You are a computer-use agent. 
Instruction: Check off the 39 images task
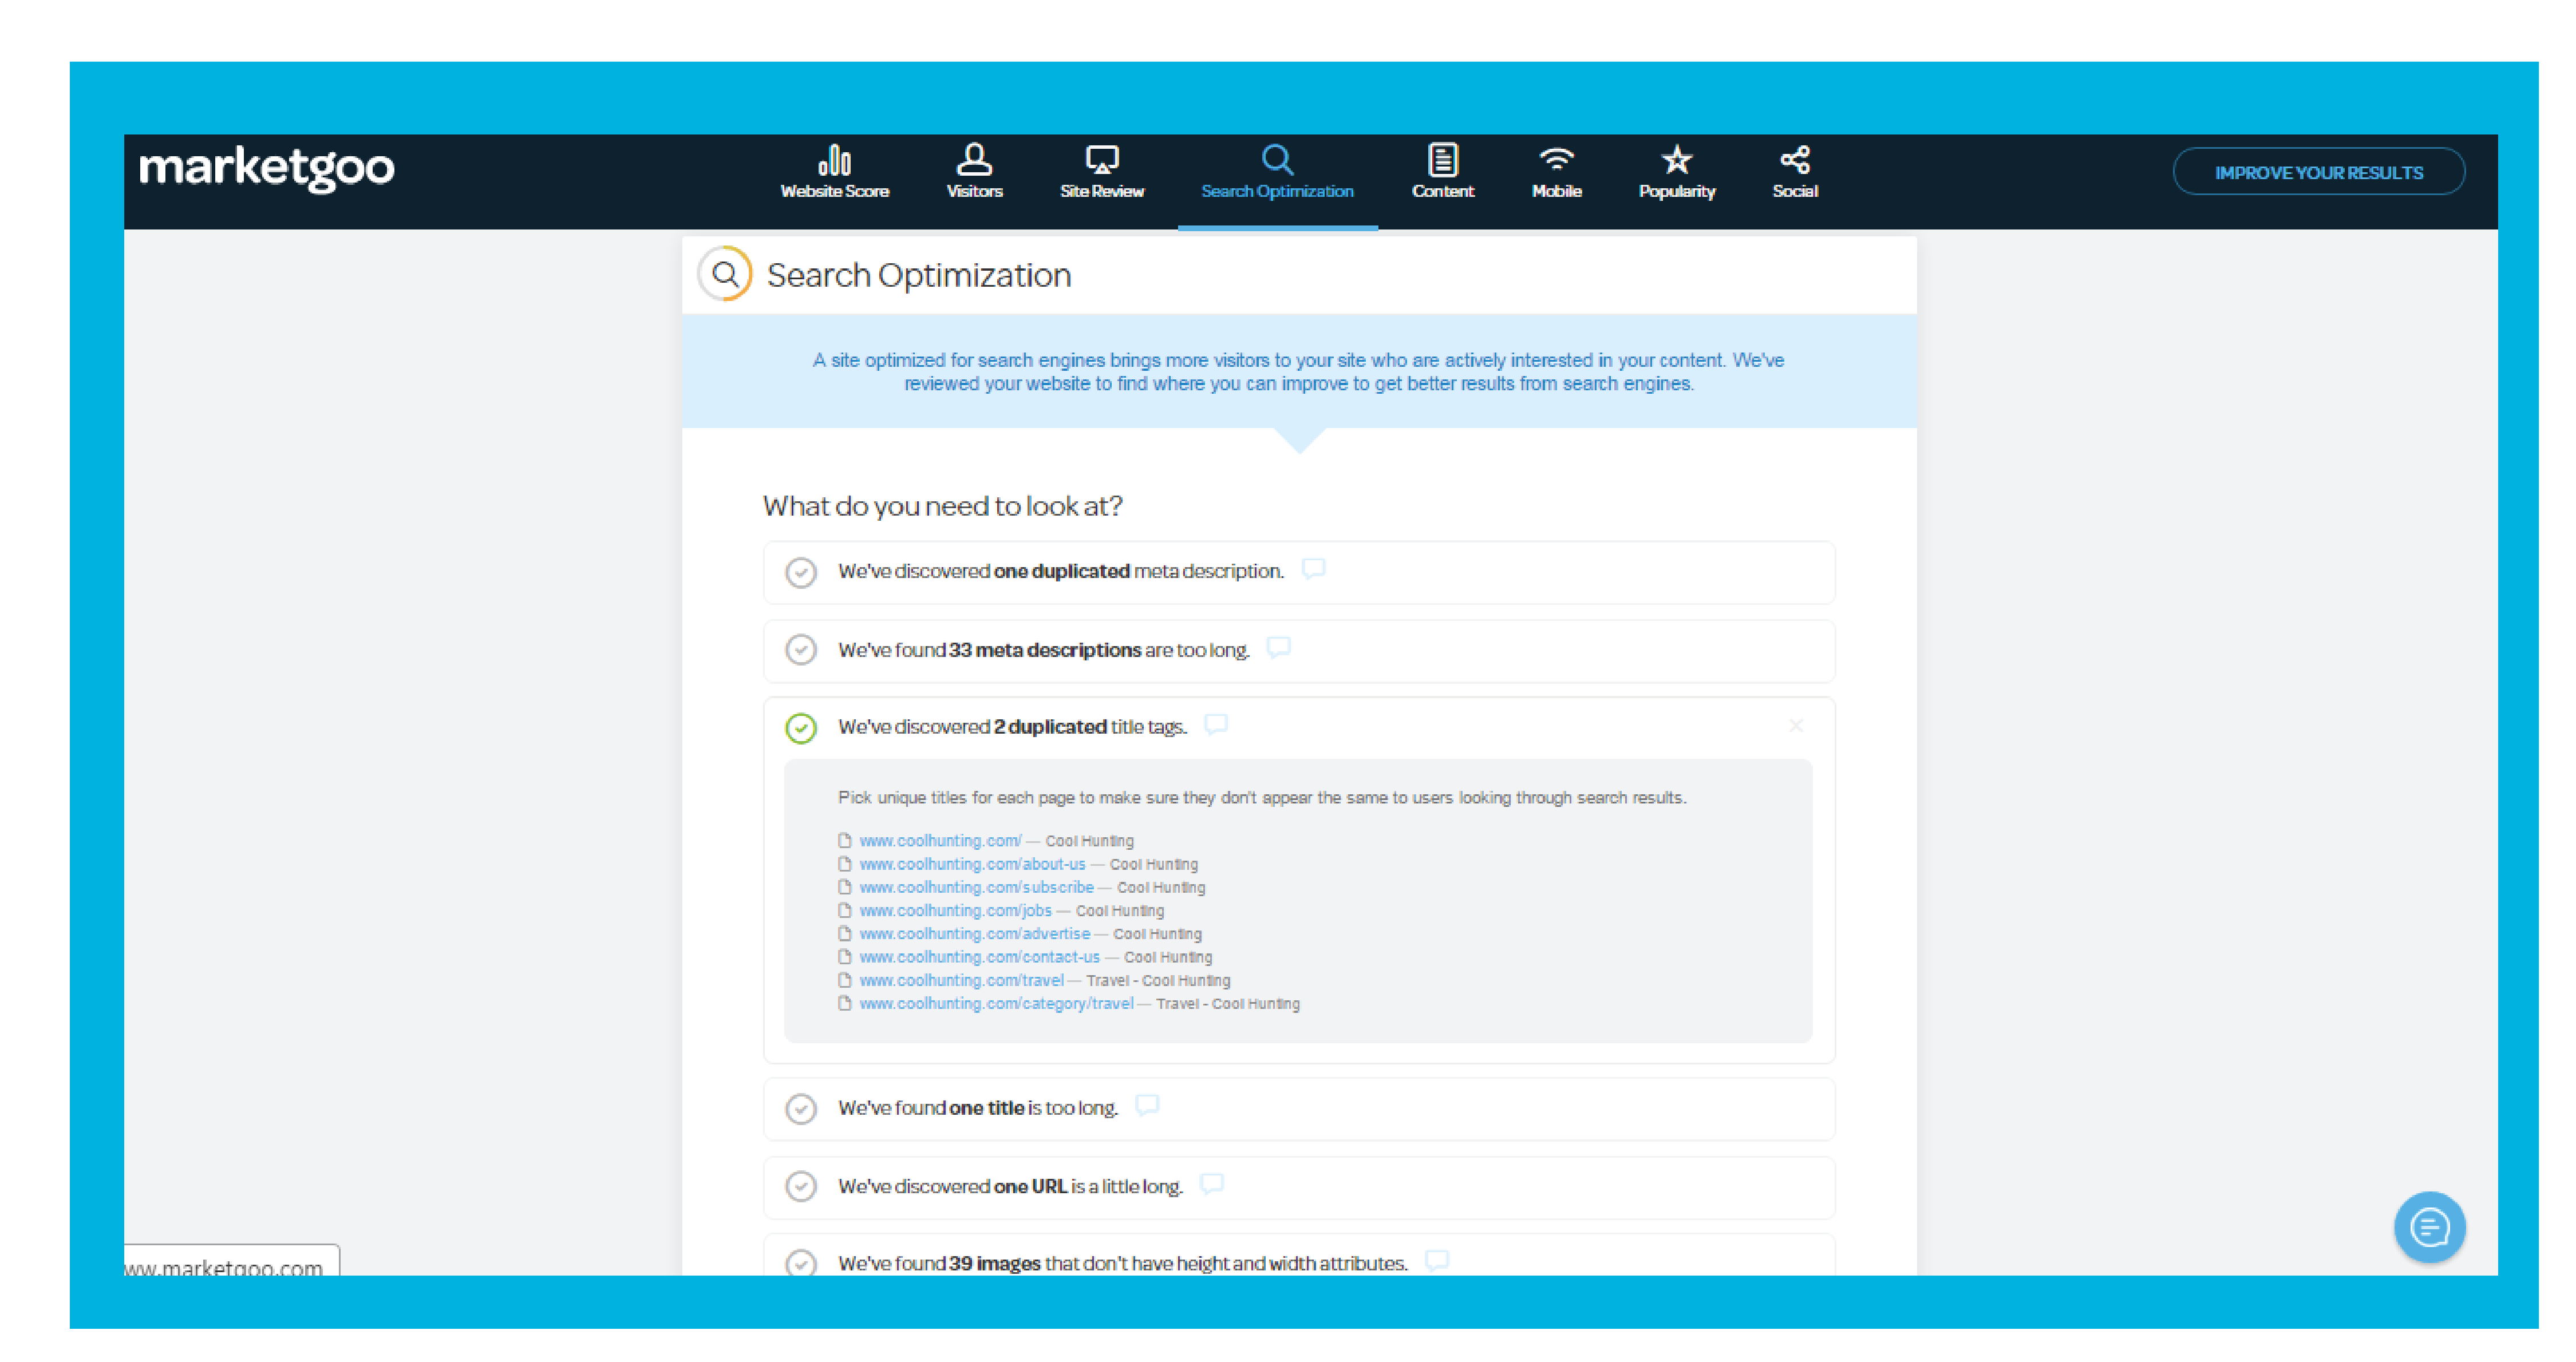click(800, 1264)
